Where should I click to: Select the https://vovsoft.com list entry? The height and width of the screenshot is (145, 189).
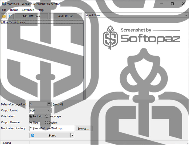42,22
